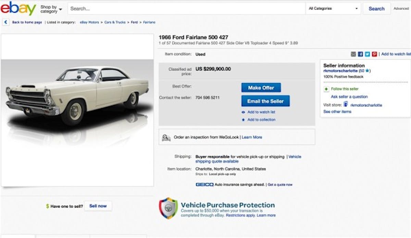Screen dimensions: 411x238
Task: Click the green Follow this seller plus
Action: point(326,89)
